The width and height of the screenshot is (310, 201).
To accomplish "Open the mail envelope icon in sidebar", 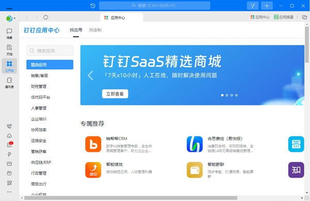I will click(9, 164).
